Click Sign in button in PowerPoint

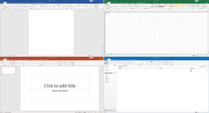click(x=91, y=58)
